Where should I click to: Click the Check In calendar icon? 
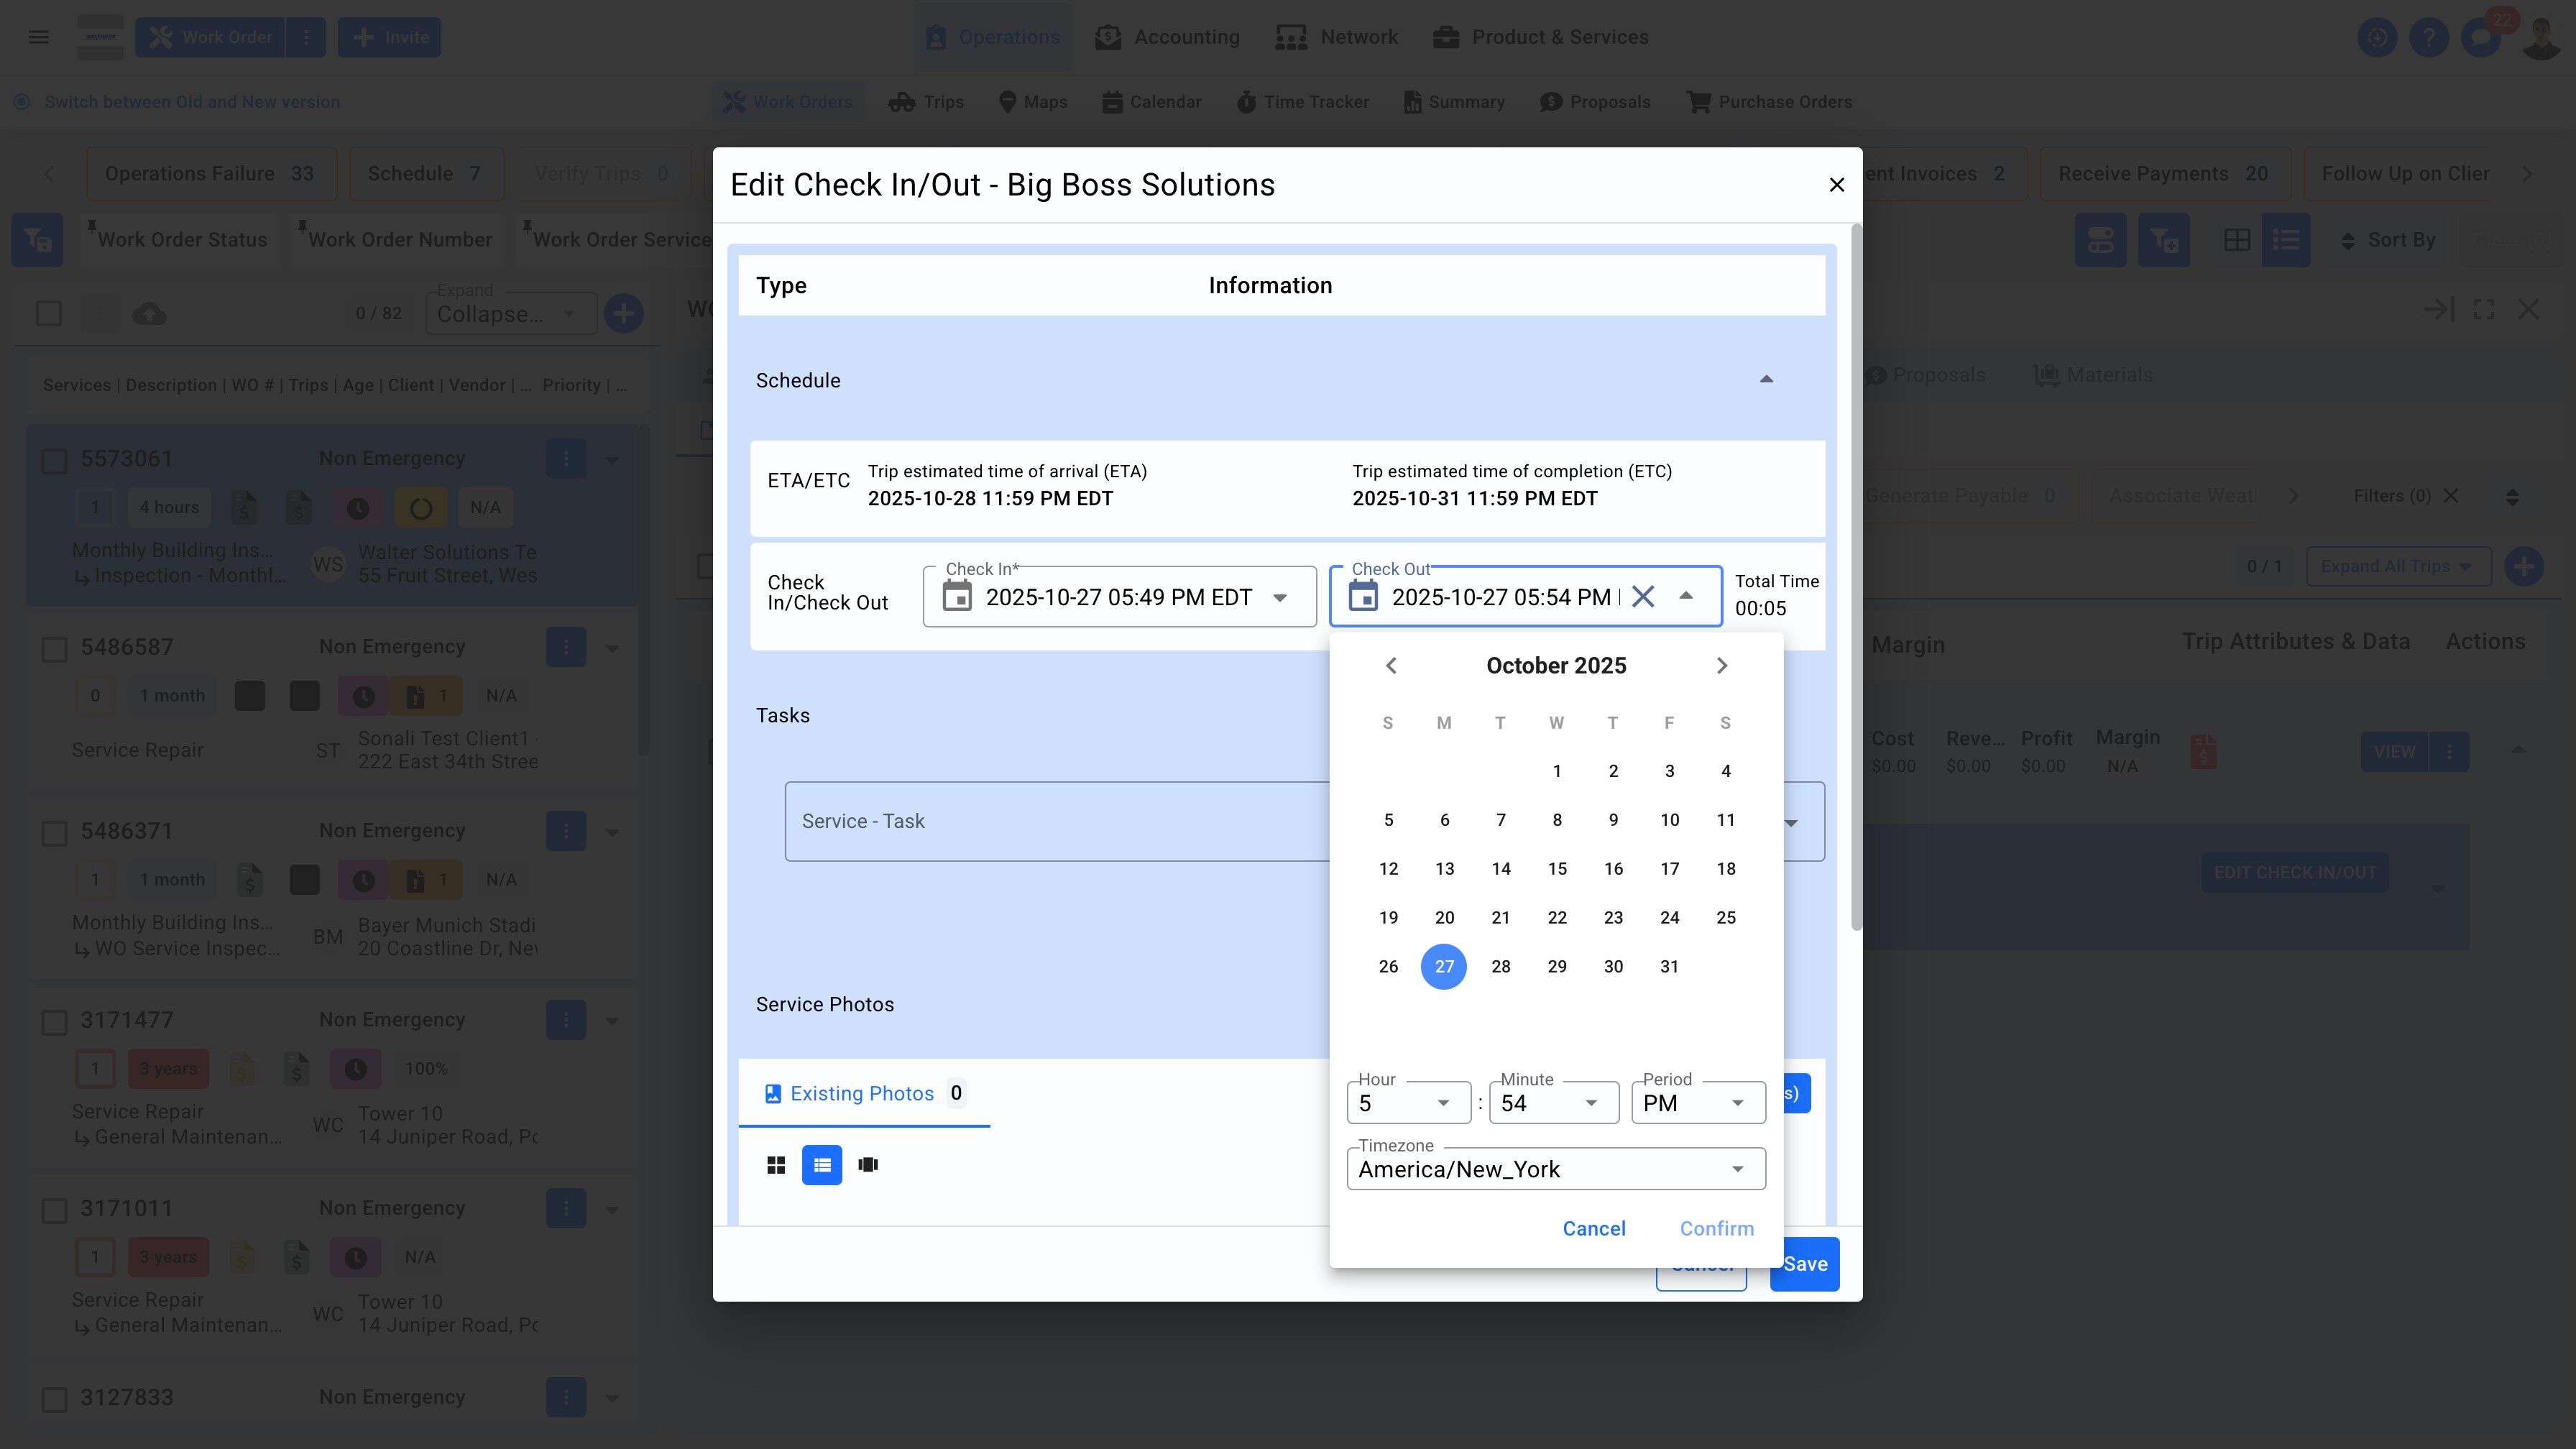click(957, 597)
